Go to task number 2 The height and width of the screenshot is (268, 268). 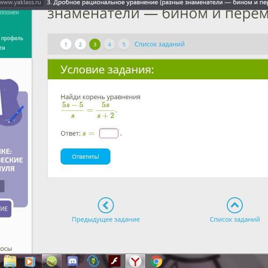click(x=80, y=44)
